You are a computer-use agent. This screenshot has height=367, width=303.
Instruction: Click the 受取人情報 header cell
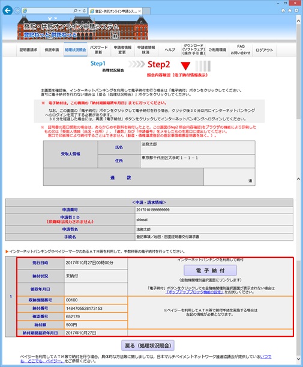click(70, 154)
